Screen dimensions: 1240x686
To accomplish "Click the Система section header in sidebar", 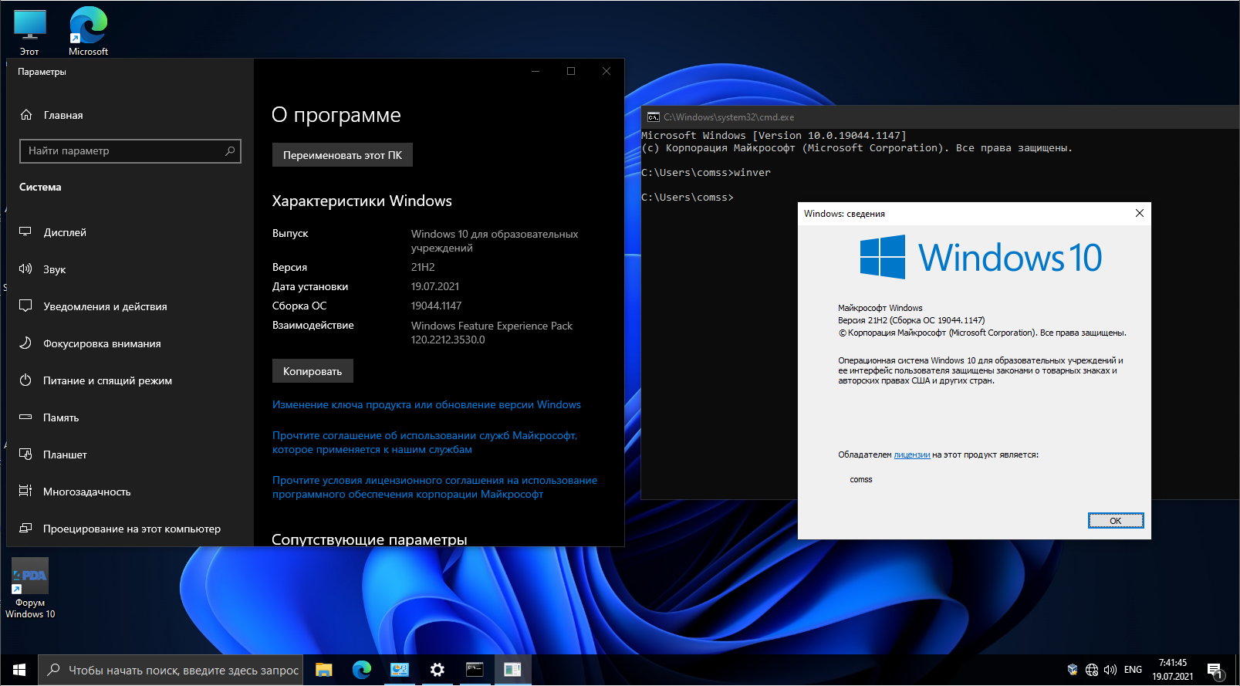I will 40,187.
